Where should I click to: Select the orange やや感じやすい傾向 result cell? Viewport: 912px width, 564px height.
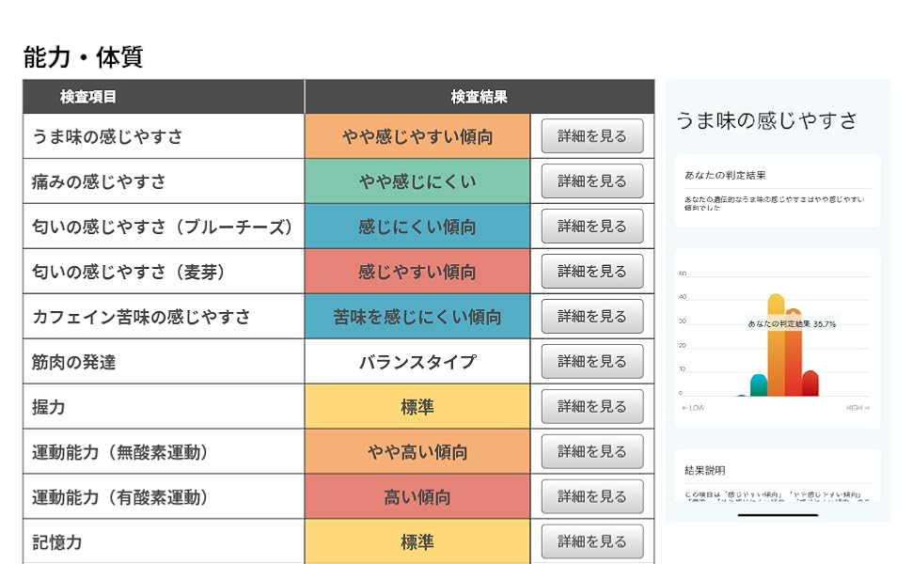(417, 136)
